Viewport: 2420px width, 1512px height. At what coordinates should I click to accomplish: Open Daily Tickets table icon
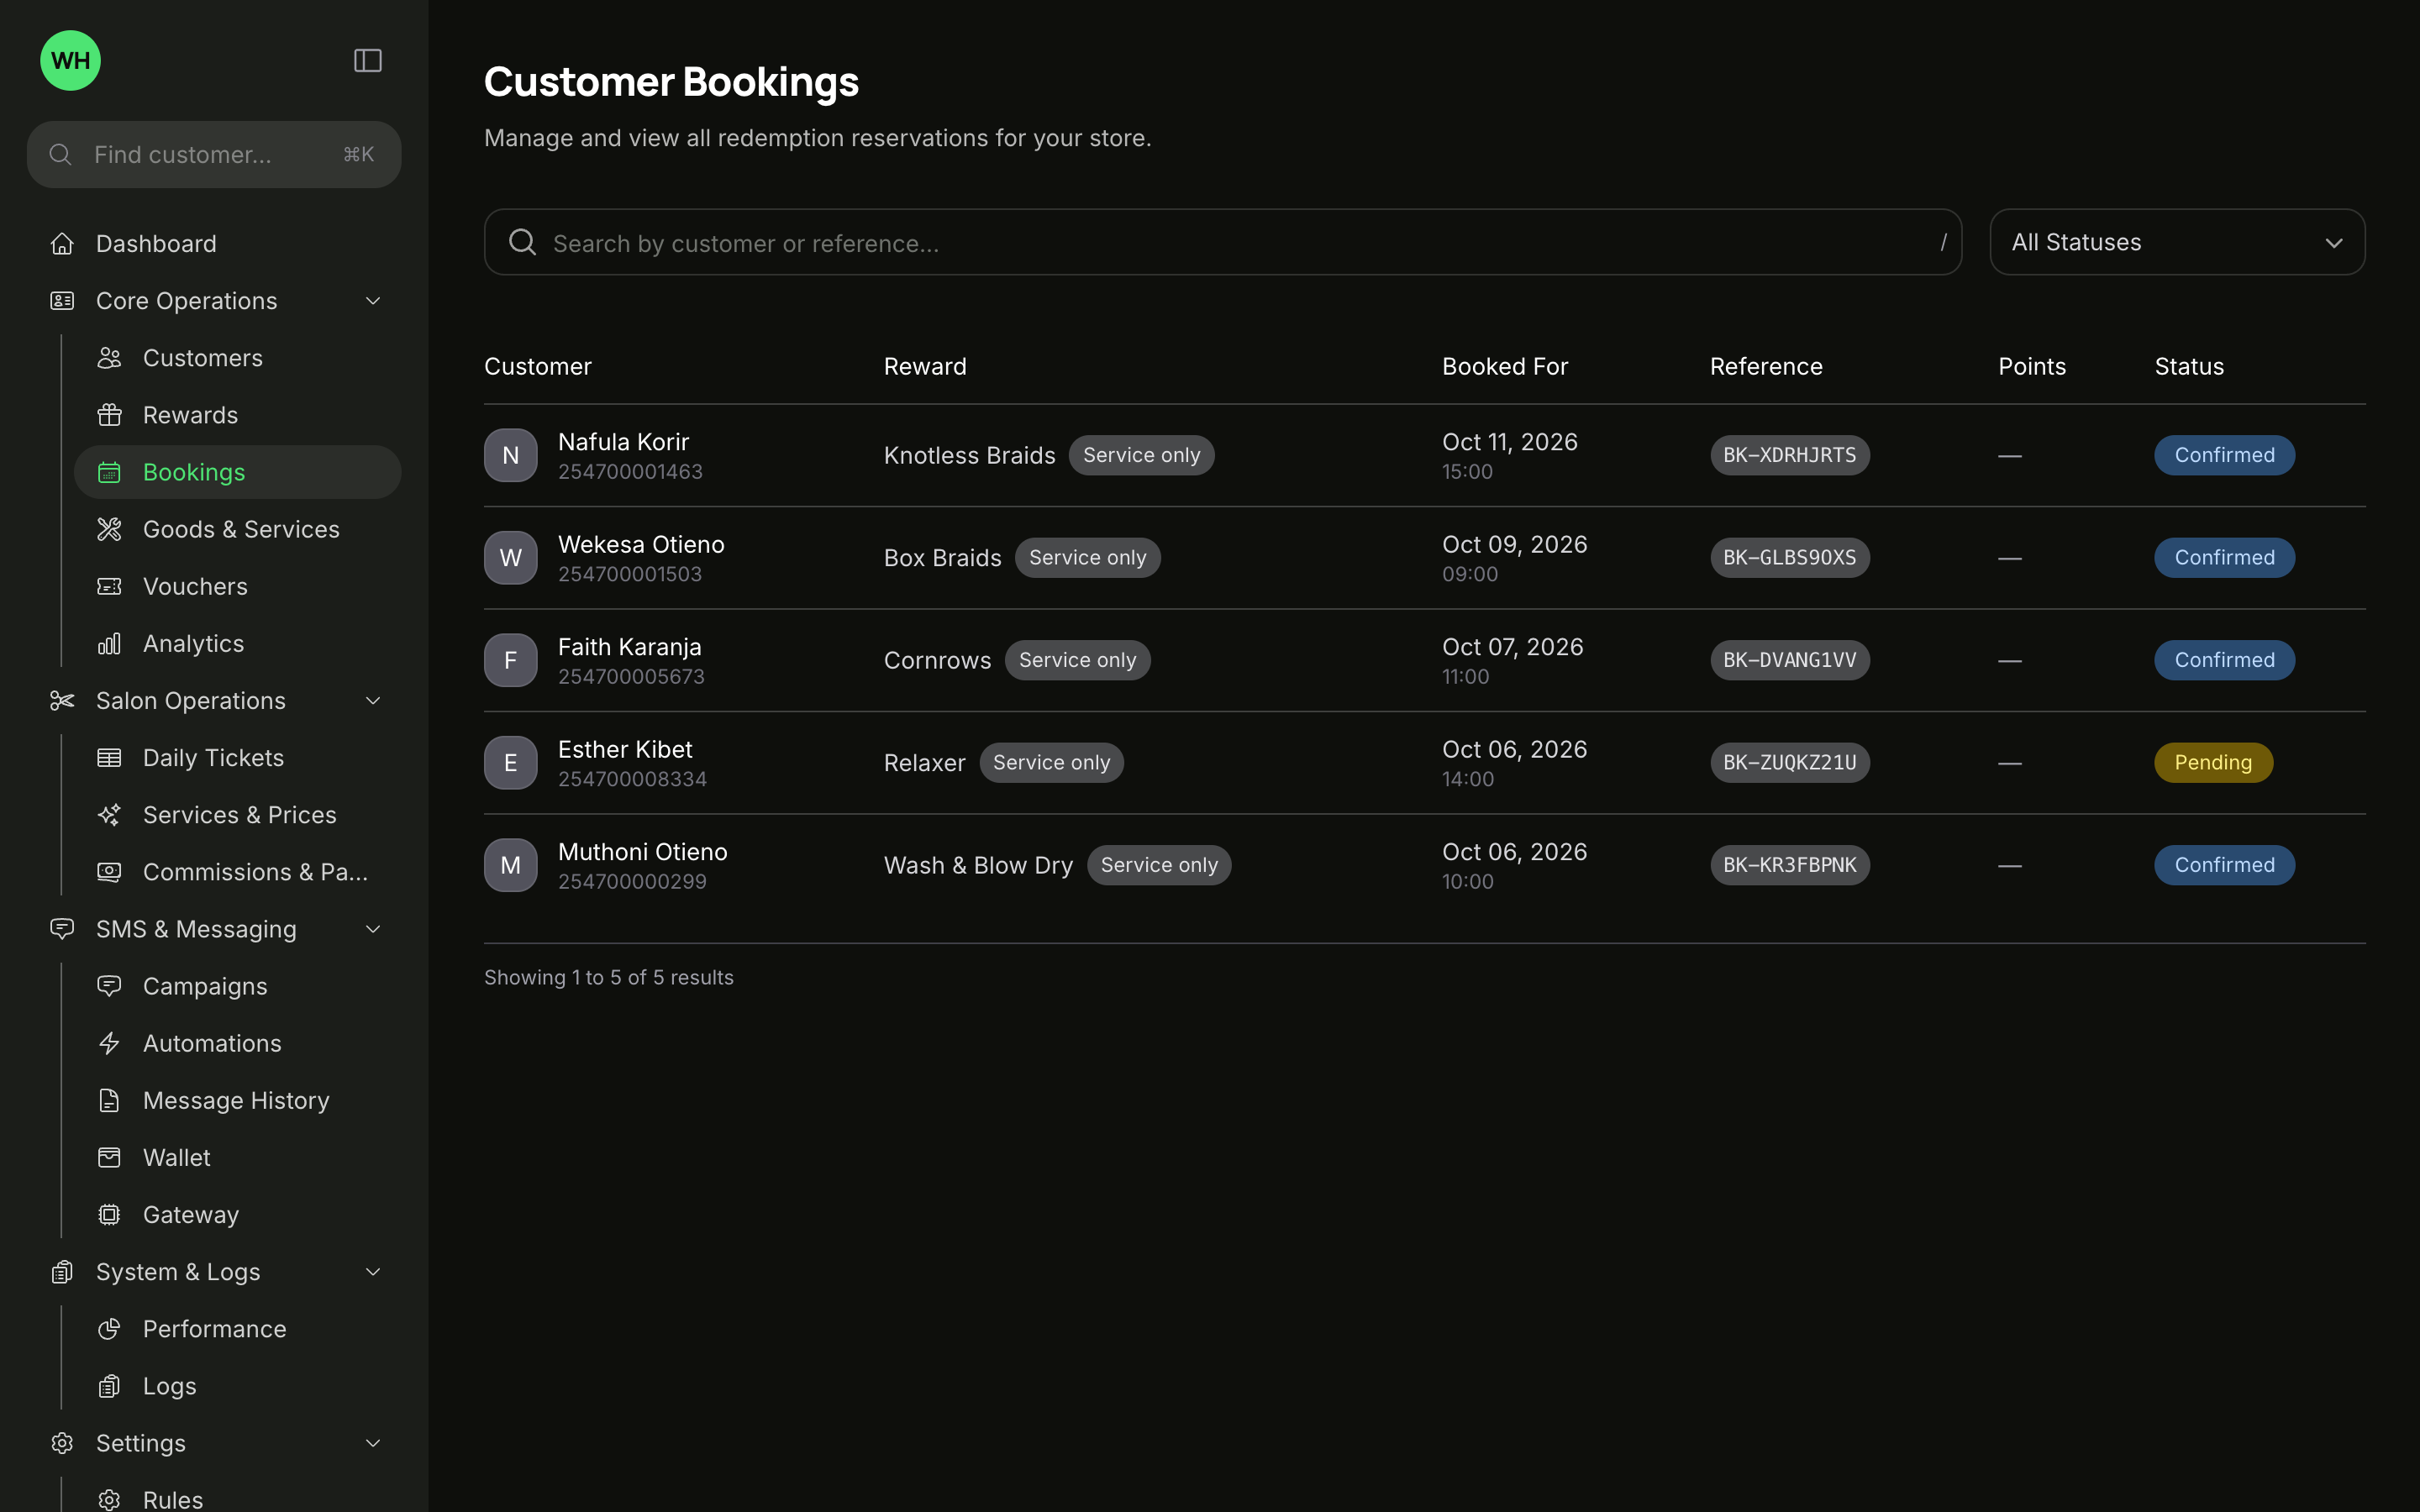tap(109, 758)
